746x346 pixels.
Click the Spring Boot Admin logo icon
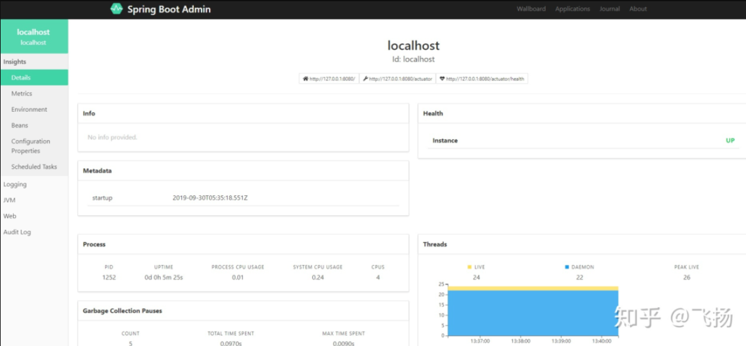click(116, 9)
